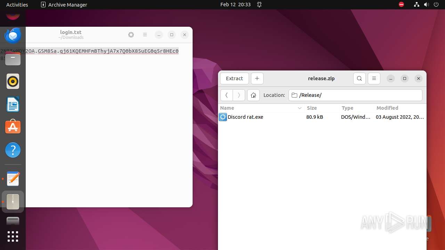Add files with the plus button
Screen dimensions: 445x250
(x=257, y=78)
